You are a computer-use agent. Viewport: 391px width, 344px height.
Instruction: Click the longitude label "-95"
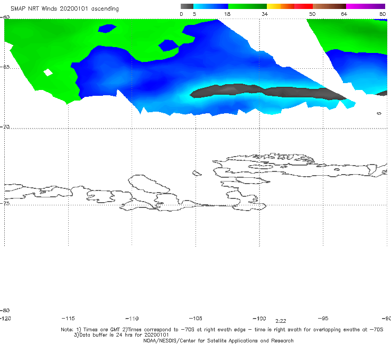(323, 319)
